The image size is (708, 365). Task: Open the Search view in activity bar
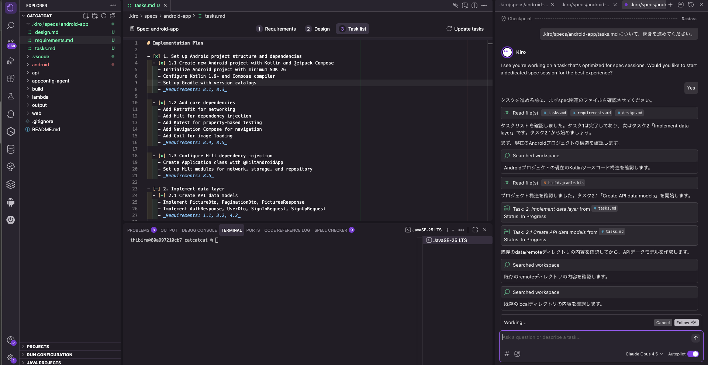pyautogui.click(x=11, y=25)
